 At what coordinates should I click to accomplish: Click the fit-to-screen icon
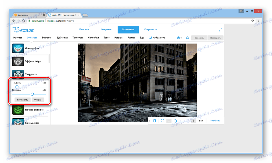(x=163, y=121)
